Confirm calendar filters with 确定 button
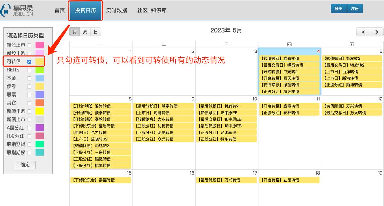 coord(25,165)
